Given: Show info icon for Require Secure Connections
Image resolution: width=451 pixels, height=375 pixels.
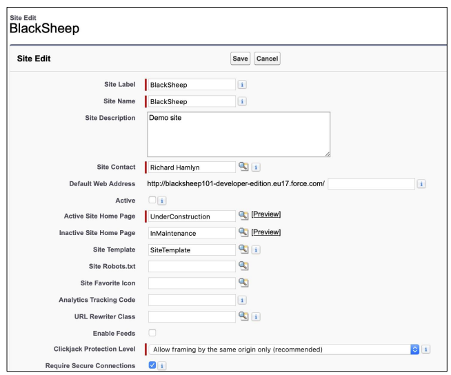Looking at the screenshot, I should pos(162,366).
